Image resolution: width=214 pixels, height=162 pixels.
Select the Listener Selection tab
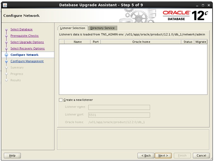(x=73, y=28)
